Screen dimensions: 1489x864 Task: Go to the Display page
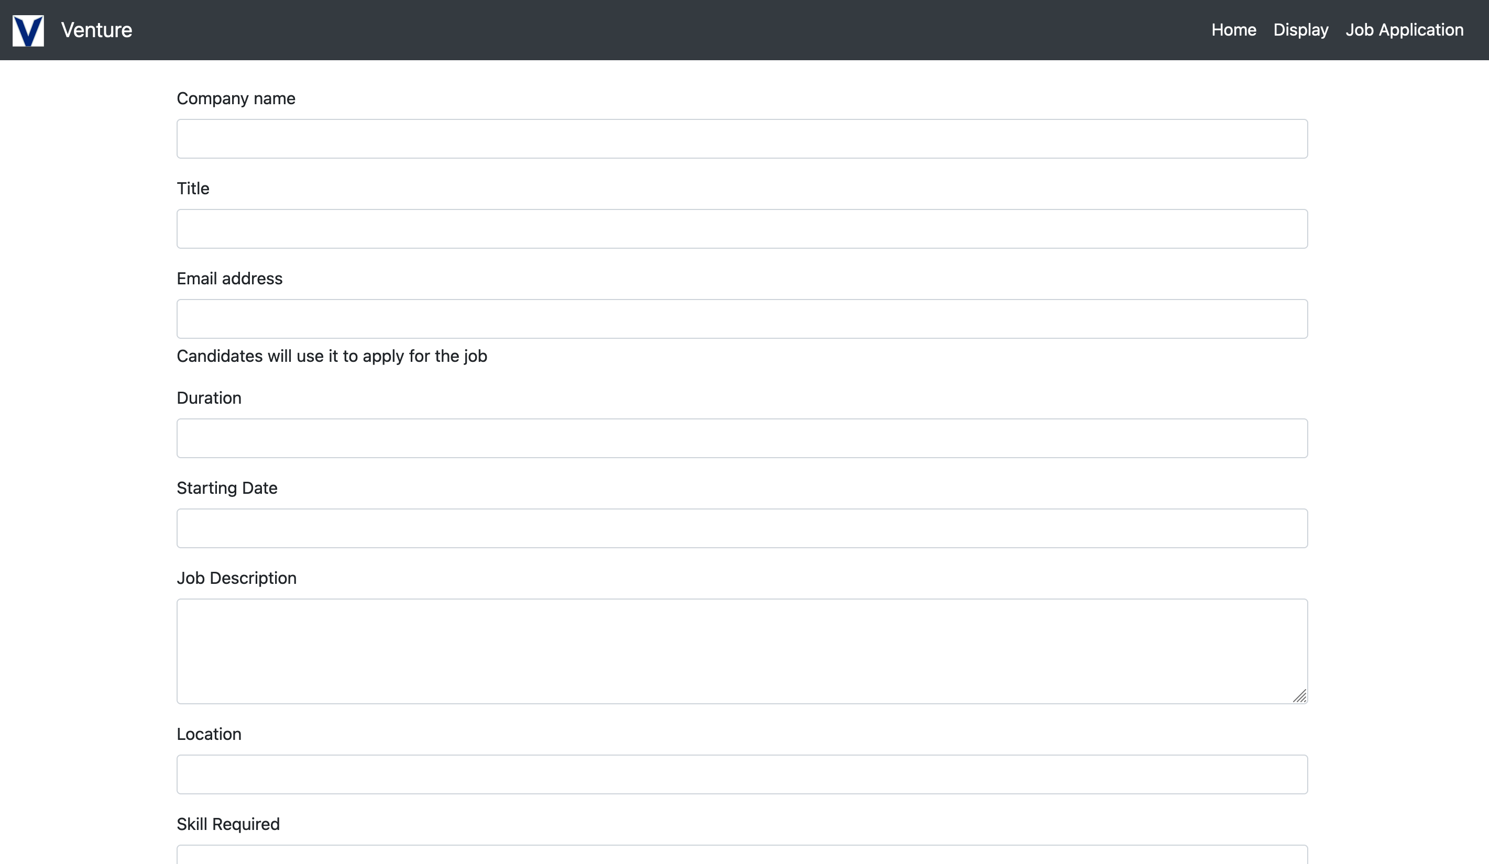(1300, 30)
